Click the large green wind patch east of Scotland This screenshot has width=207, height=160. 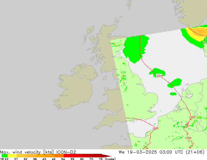(x=135, y=48)
